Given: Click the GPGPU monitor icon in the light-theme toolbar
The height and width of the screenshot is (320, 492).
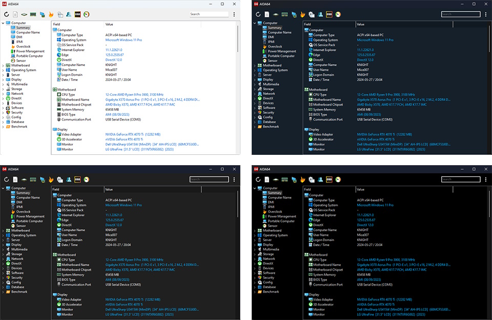Looking at the screenshot, I should click(42, 14).
